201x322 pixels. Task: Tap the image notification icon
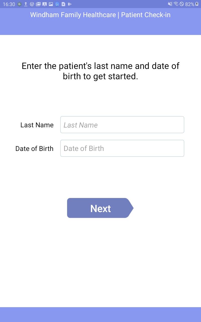tap(51, 4)
